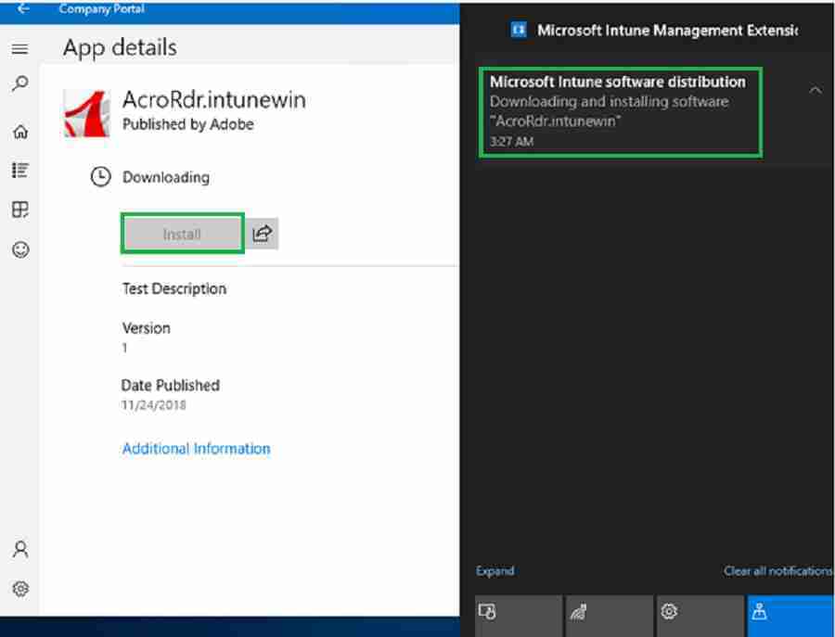Viewport: 835px width, 637px height.
Task: Click the grayed Install button
Action: coord(182,234)
